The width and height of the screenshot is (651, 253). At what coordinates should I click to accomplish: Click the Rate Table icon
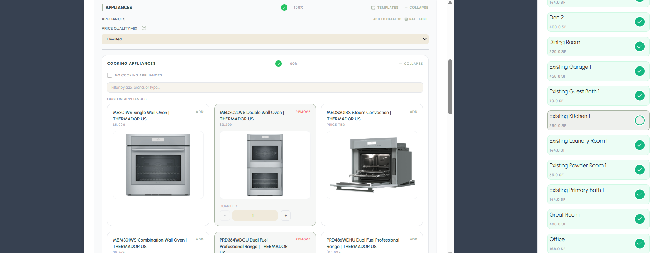(x=406, y=19)
